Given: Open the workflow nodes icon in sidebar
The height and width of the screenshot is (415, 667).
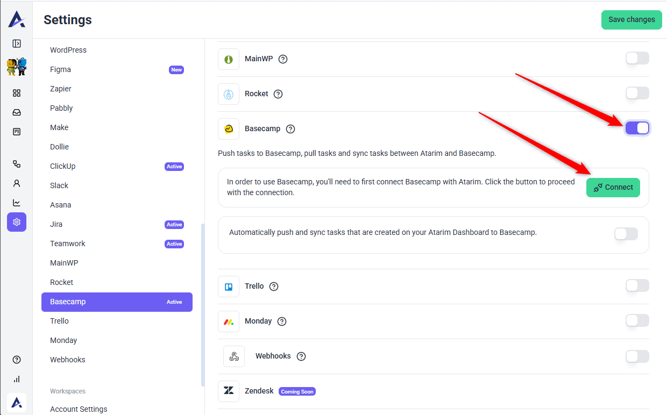Looking at the screenshot, I should click(x=17, y=164).
